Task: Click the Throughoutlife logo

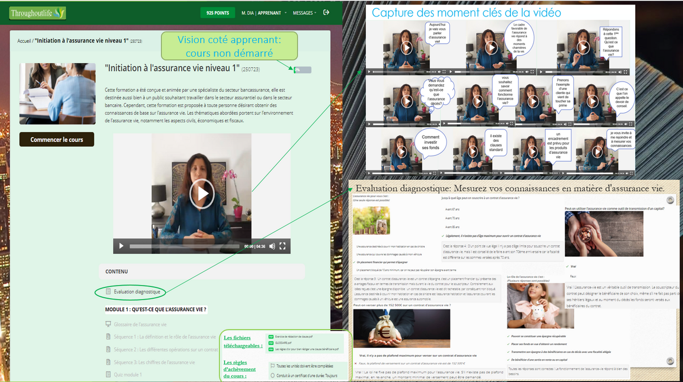Action: 37,13
